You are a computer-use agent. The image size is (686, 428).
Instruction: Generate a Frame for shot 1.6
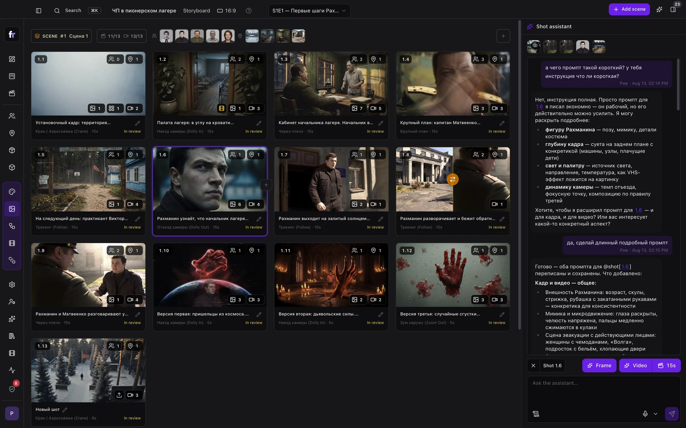click(599, 366)
